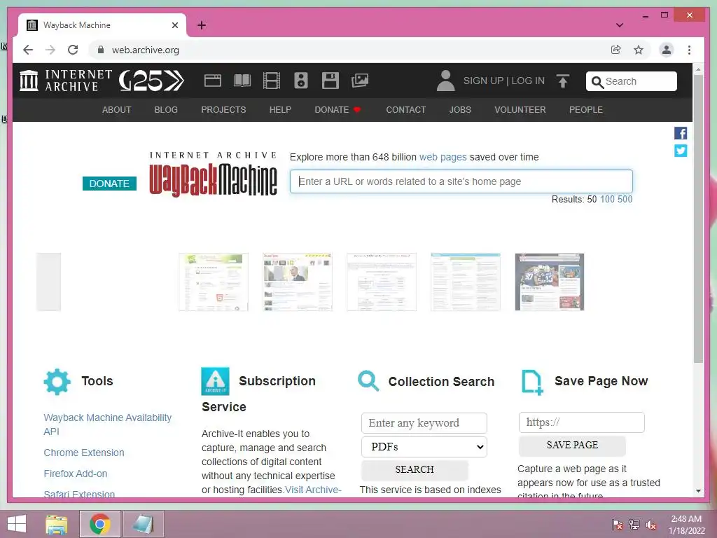Open PROJECTS in the navigation bar
This screenshot has height=538, width=717.
click(x=223, y=110)
